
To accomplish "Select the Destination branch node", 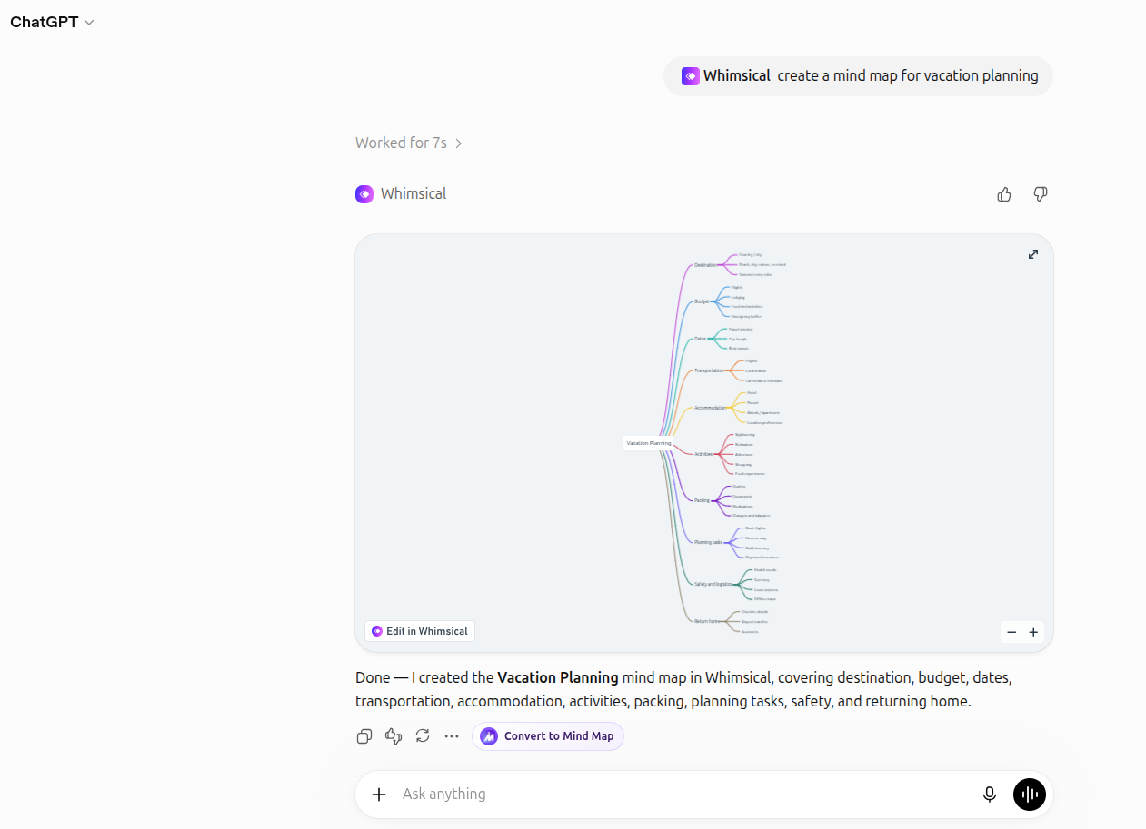I will (705, 265).
